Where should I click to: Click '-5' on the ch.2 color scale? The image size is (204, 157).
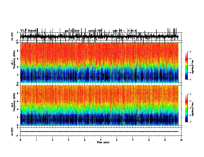pyautogui.click(x=190, y=108)
